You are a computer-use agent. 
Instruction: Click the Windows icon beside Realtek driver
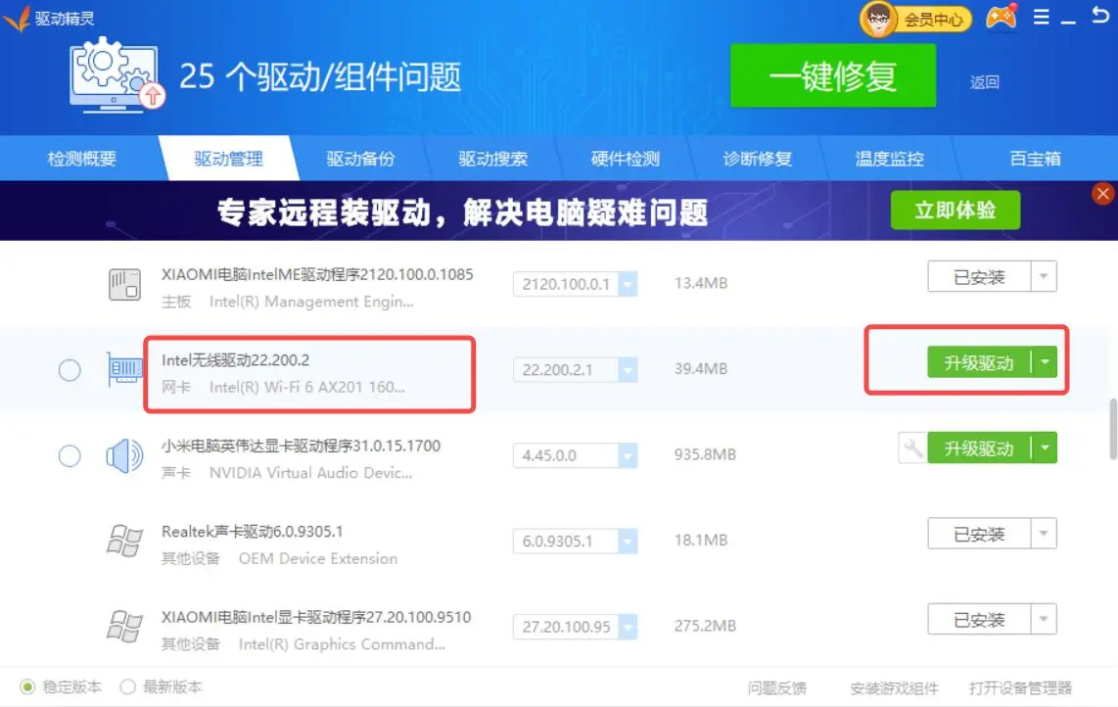[125, 542]
